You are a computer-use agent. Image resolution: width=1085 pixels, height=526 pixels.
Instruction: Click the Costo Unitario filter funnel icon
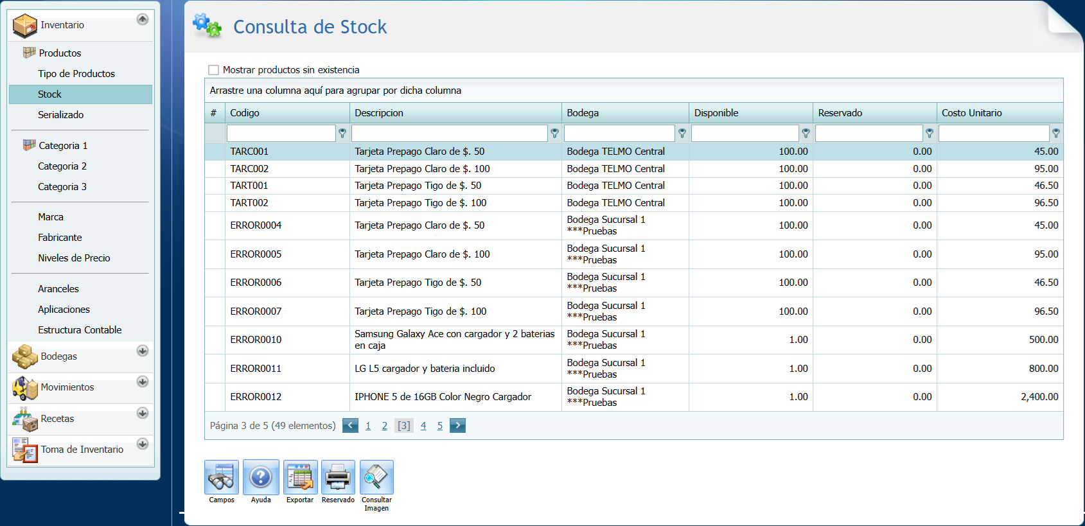[x=1056, y=133]
